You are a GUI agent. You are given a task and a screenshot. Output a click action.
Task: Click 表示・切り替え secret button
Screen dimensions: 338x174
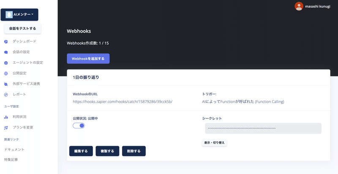(x=214, y=143)
